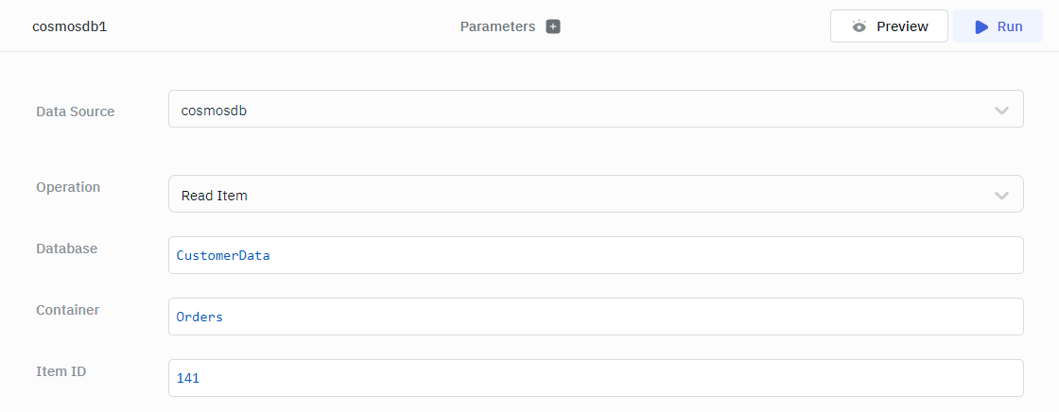Image resolution: width=1059 pixels, height=412 pixels.
Task: Click the plus icon beside Parameters
Action: click(x=553, y=26)
